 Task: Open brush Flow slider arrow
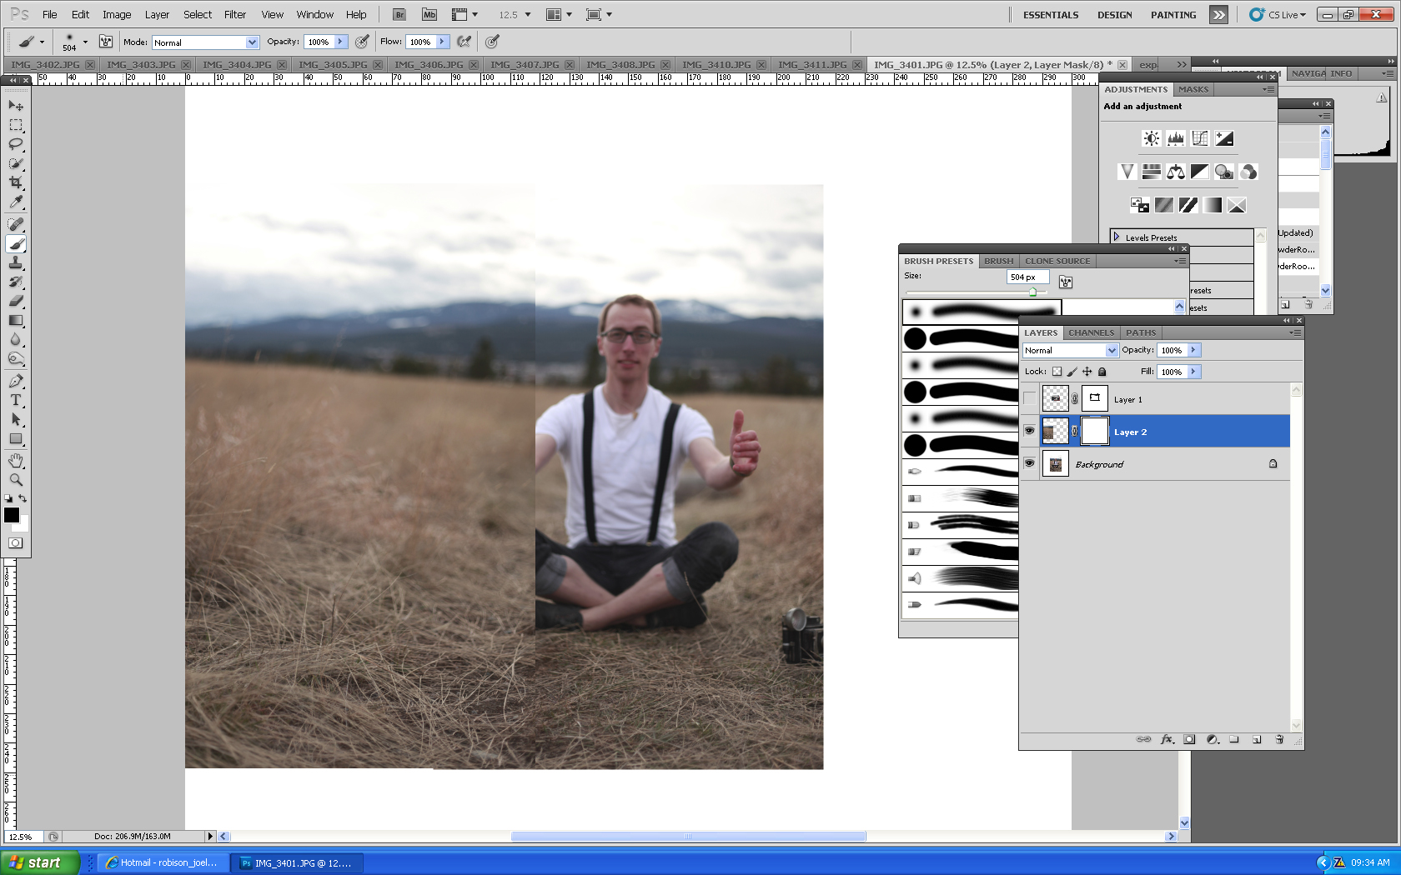click(442, 42)
